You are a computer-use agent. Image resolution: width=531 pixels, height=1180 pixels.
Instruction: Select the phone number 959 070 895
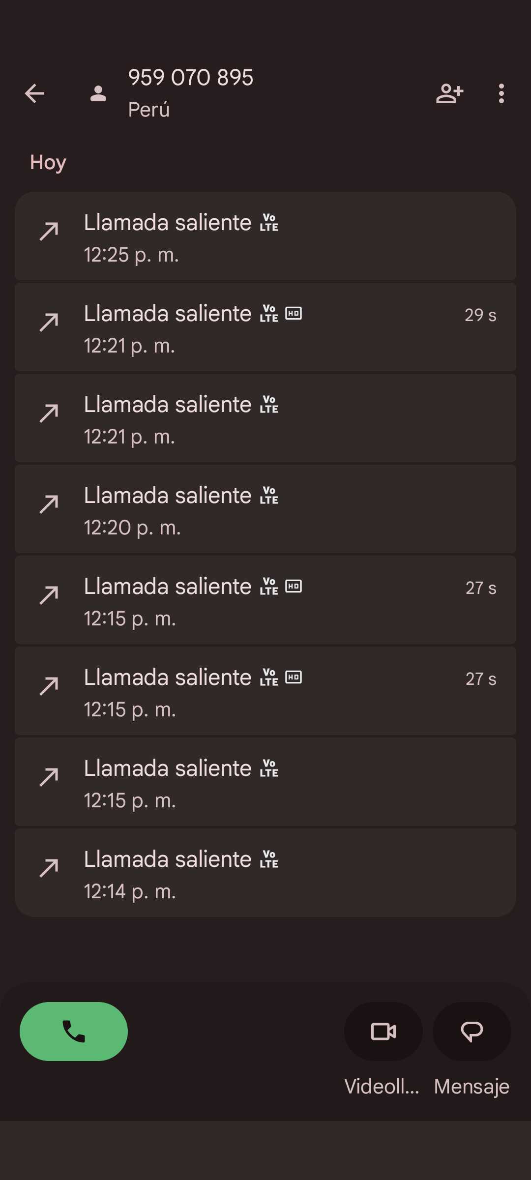tap(191, 77)
